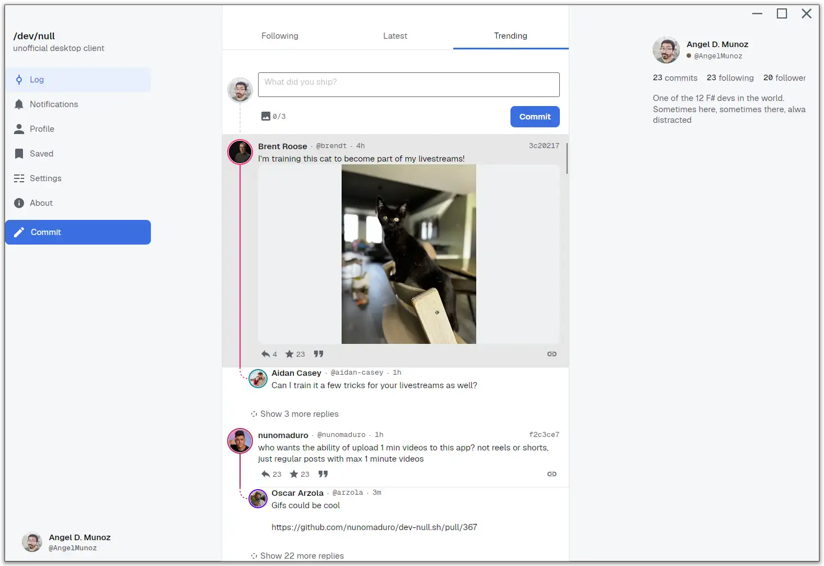Viewport: 824px width, 566px height.
Task: Star Brent Roose's post
Action: pos(295,354)
